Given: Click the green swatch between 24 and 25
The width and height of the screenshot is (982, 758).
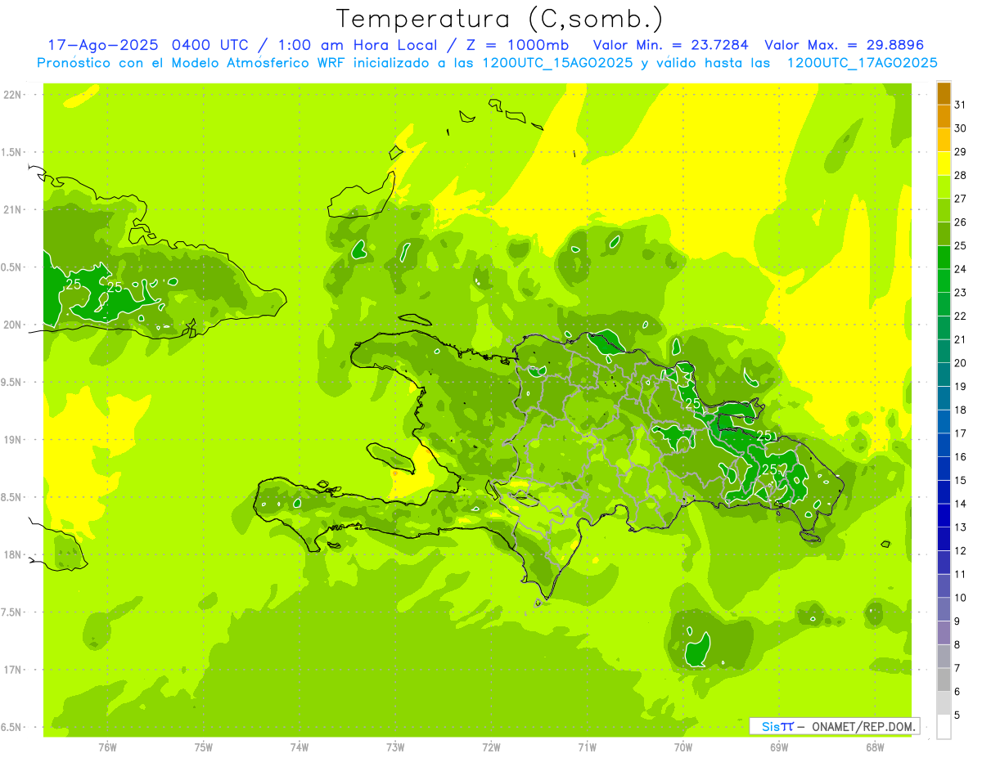Looking at the screenshot, I should coord(944,258).
